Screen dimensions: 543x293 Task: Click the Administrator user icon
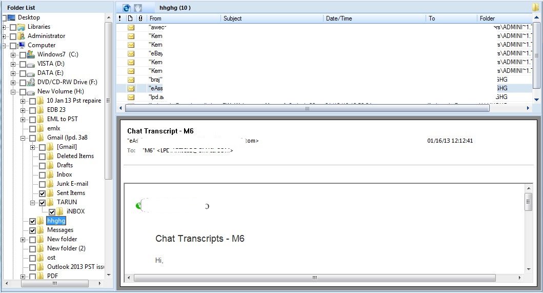pos(22,36)
